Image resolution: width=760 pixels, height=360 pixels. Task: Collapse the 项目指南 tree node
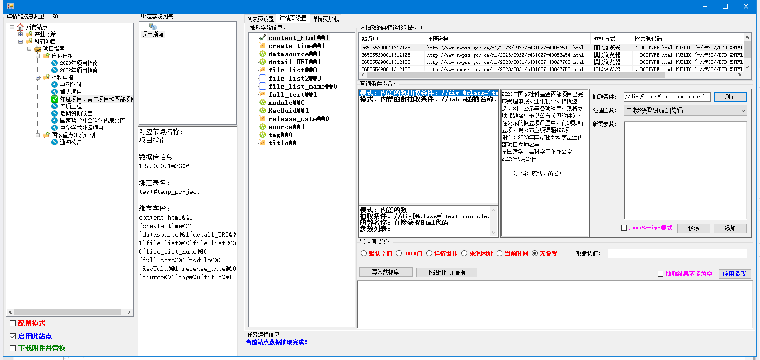(29, 49)
